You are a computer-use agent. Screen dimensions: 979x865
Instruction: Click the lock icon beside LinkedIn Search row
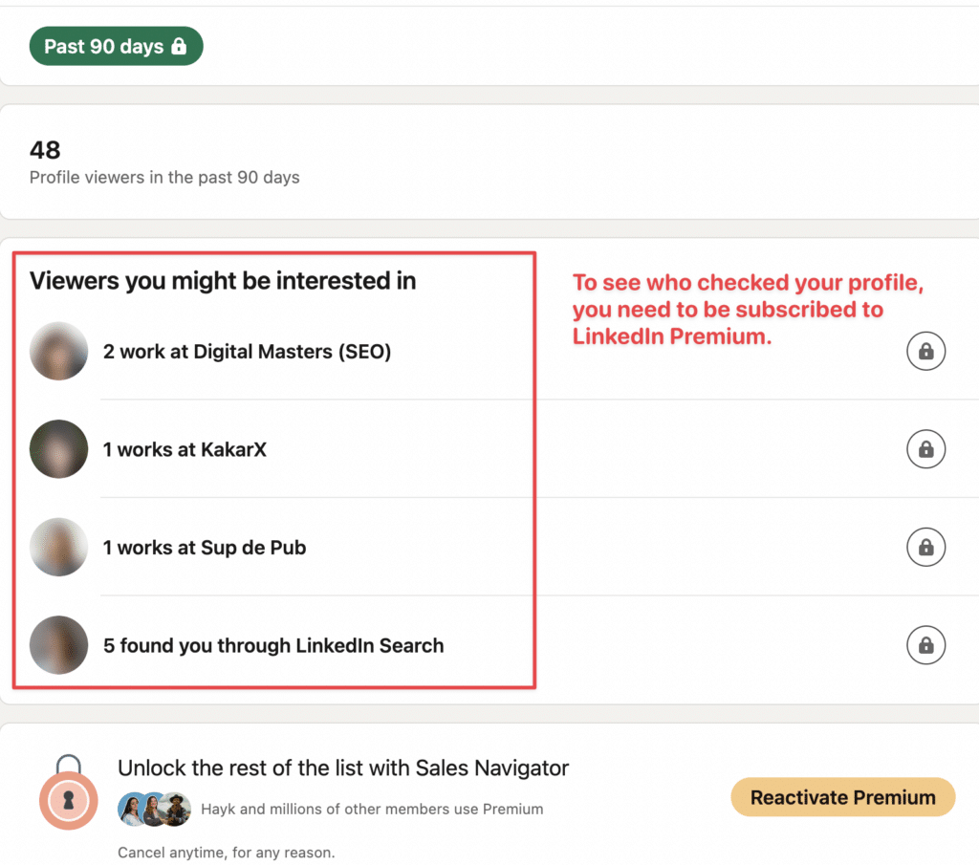925,645
